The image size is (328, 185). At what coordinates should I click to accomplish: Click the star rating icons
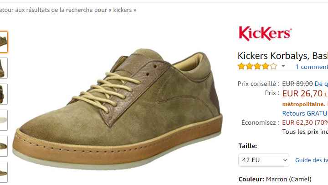click(257, 67)
